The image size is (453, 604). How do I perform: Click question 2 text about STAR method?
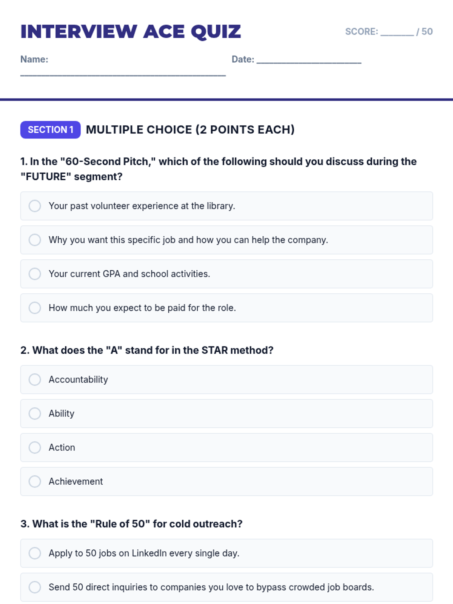coord(147,350)
